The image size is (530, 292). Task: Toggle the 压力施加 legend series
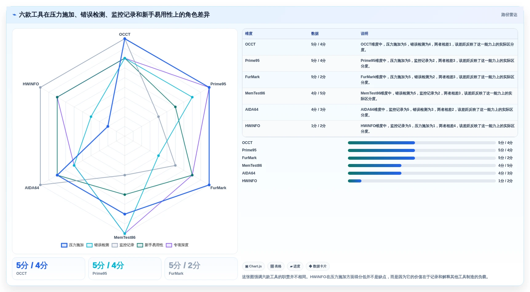(x=72, y=245)
